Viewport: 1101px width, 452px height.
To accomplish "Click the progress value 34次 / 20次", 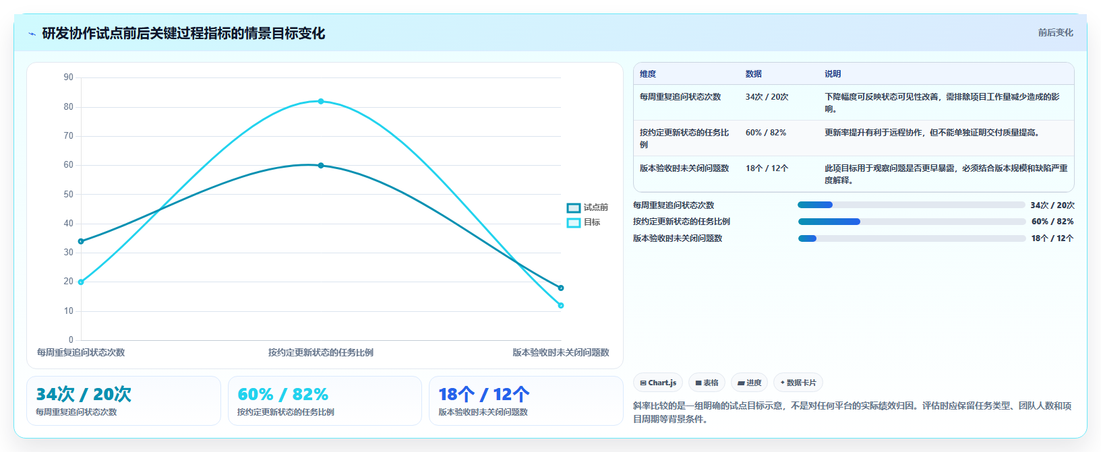I will click(1052, 205).
